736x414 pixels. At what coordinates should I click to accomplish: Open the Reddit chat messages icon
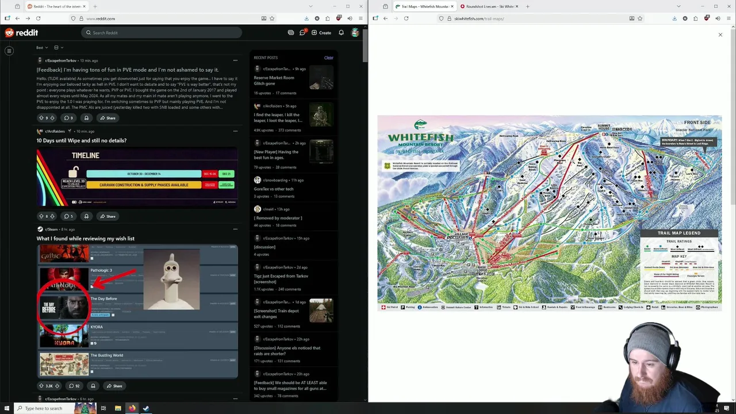[302, 33]
